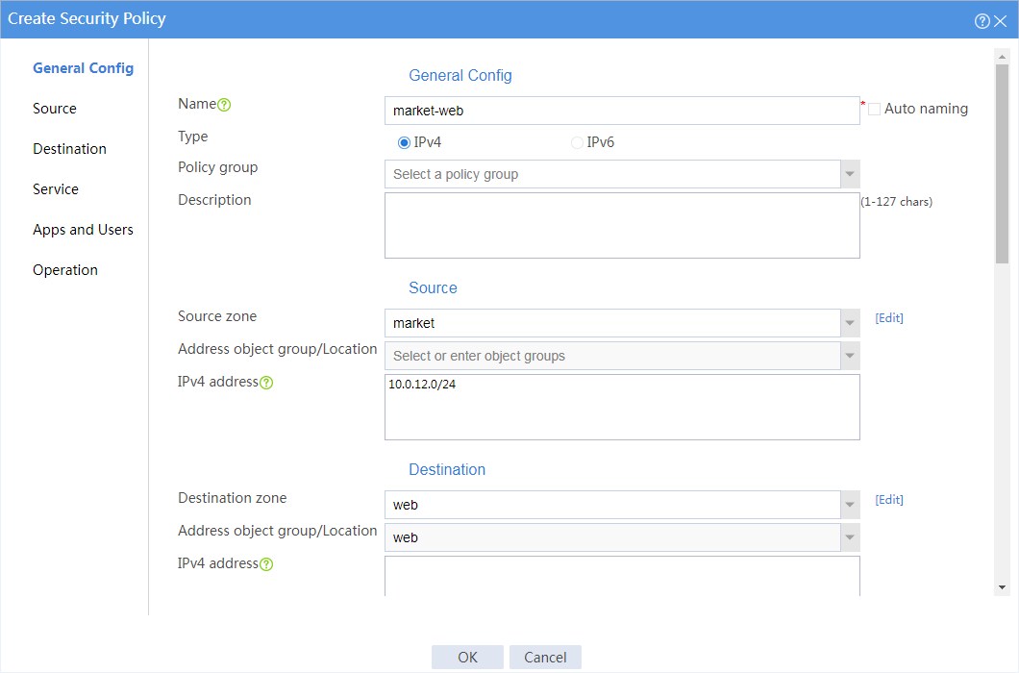The height and width of the screenshot is (673, 1019).
Task: Click help icon beside Source IPv4 address
Action: (x=266, y=383)
